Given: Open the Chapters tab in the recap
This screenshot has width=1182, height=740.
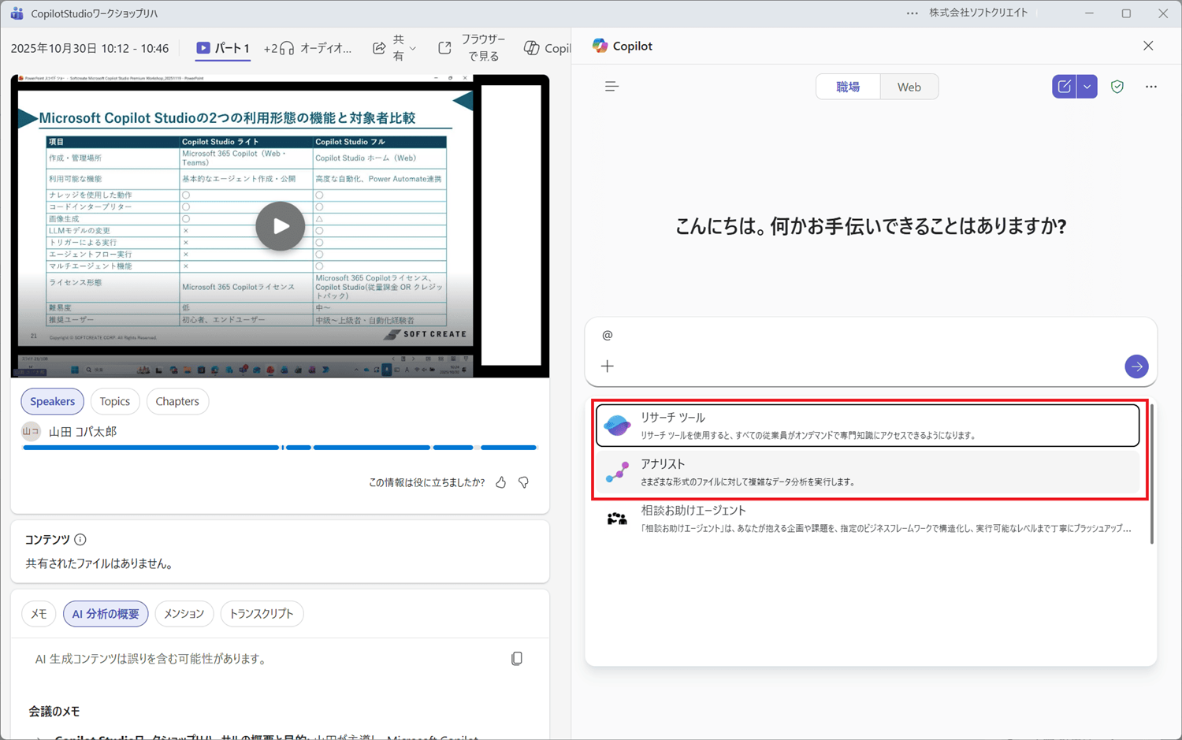Looking at the screenshot, I should point(177,401).
